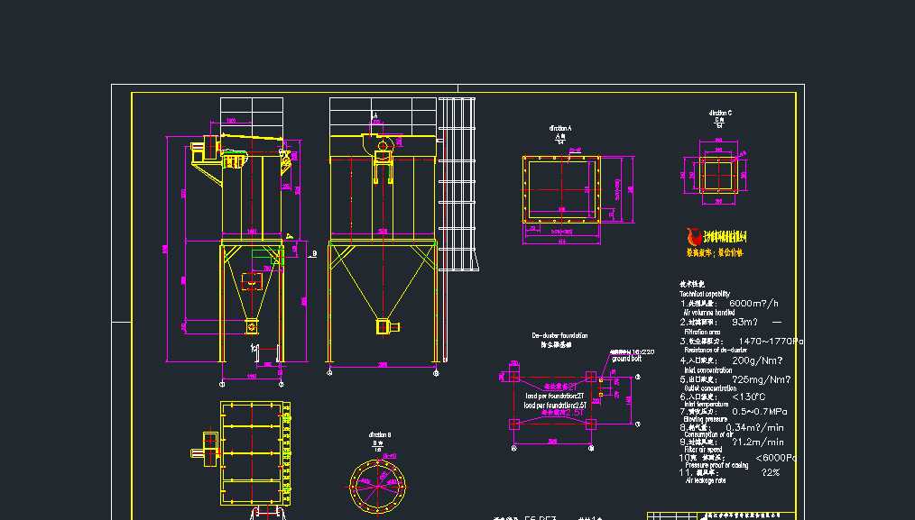Select the rectangular flange in direction A view
This screenshot has width=915, height=520.
coord(561,189)
